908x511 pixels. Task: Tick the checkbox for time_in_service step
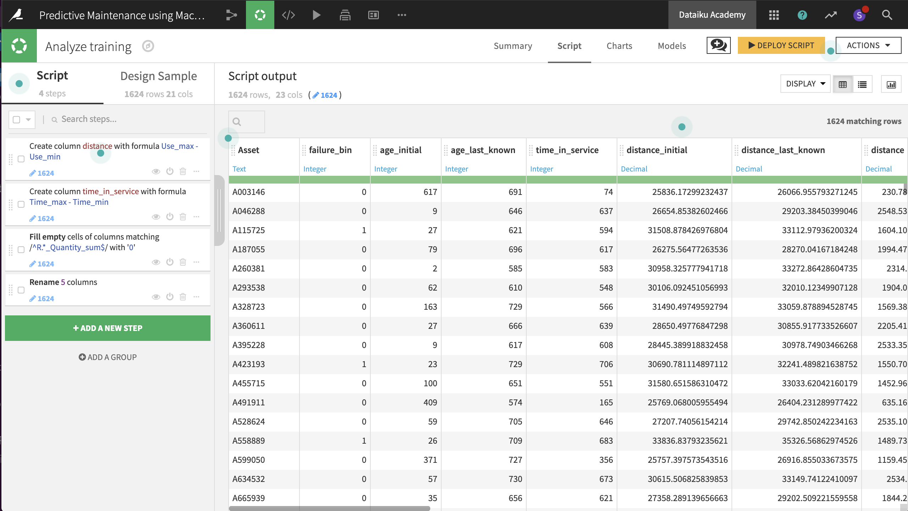click(21, 204)
